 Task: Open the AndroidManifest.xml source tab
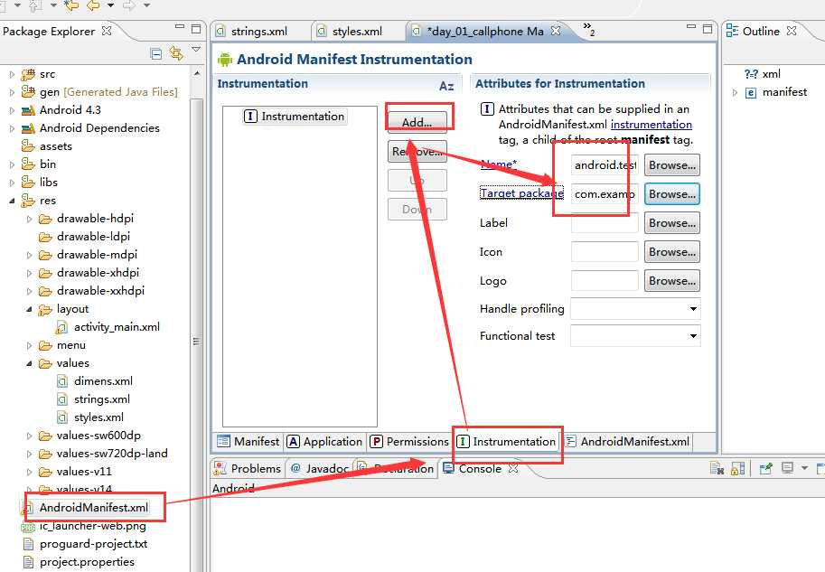pyautogui.click(x=627, y=441)
